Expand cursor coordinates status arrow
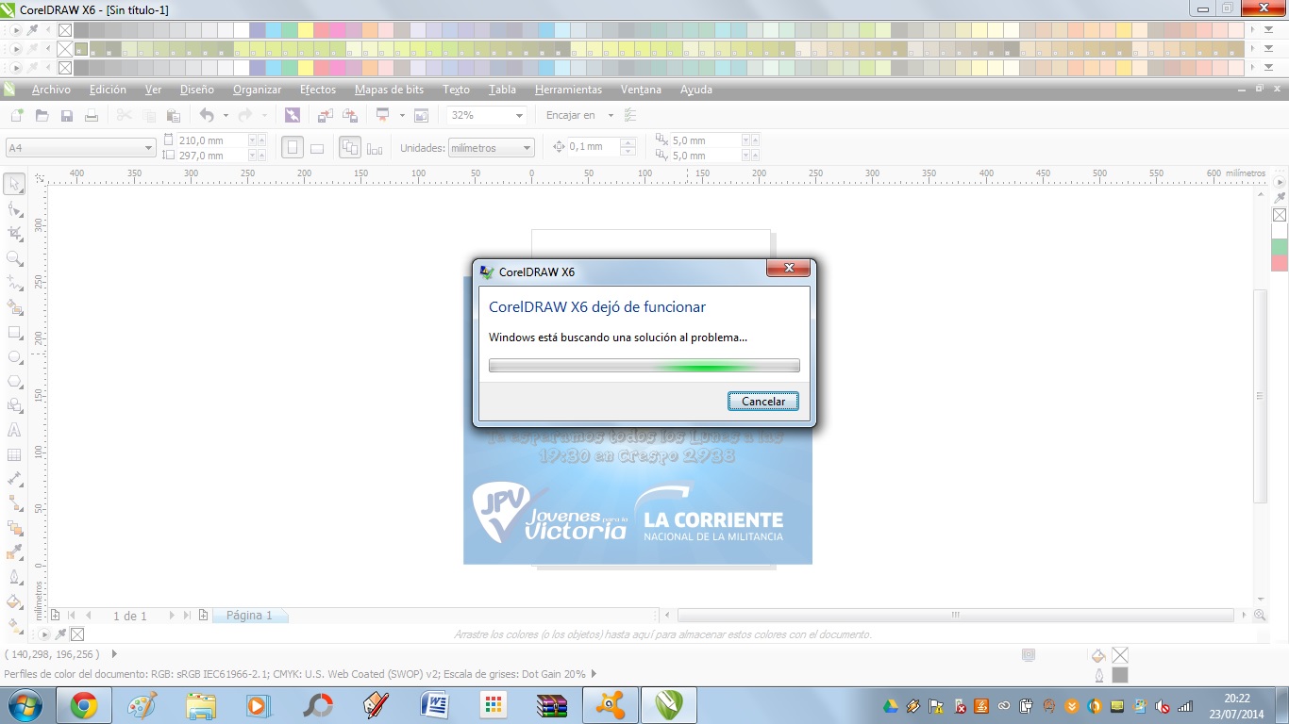 114,653
